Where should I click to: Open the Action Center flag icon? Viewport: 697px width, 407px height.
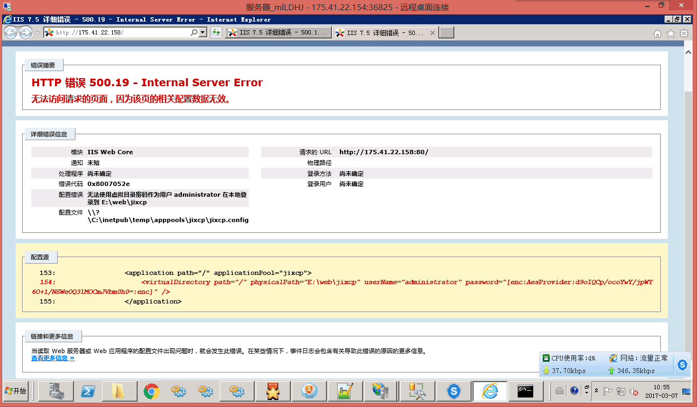point(607,391)
